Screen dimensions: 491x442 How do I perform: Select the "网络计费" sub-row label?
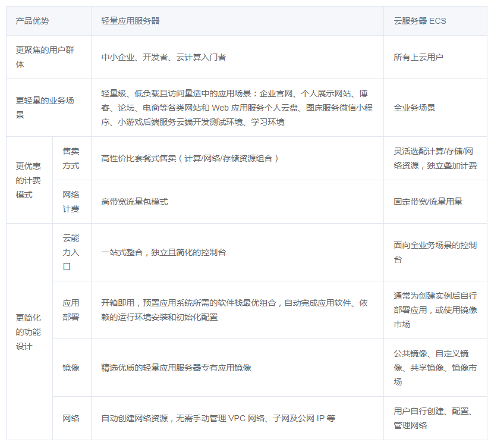[72, 202]
